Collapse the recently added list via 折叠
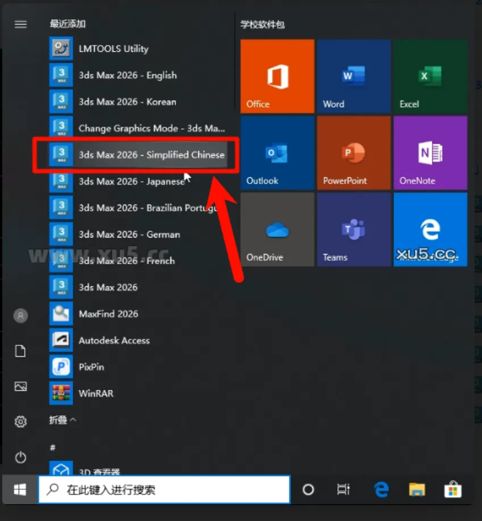This screenshot has width=482, height=521. (62, 420)
